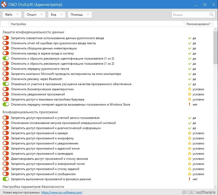This screenshot has height=195, width=218.
Task: Enable 'Запретить доступ приложений к сообщениям' toggle
Action: point(6,174)
